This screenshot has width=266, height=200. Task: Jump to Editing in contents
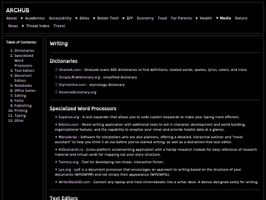(20, 95)
